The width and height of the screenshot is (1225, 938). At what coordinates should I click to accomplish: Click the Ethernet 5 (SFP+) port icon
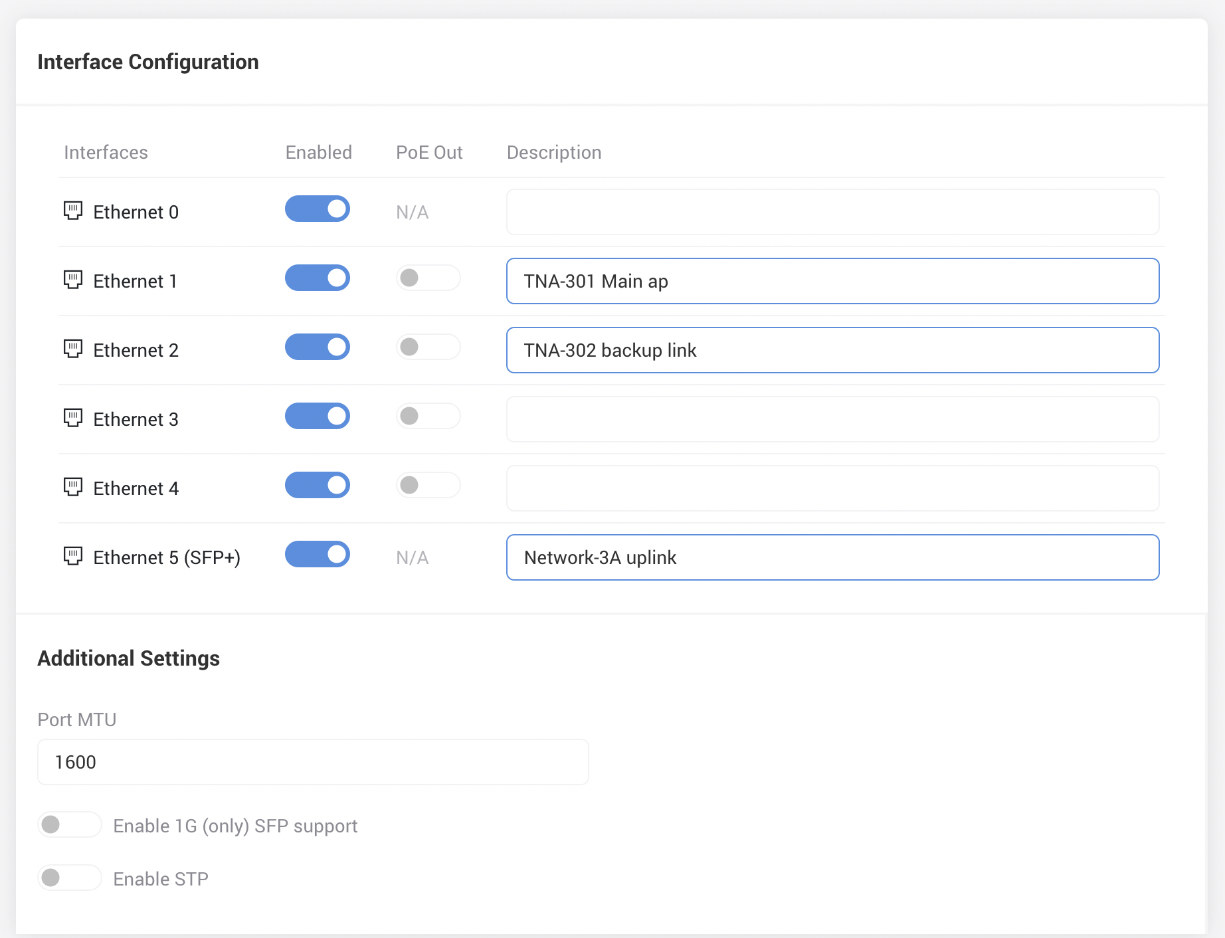pos(73,556)
